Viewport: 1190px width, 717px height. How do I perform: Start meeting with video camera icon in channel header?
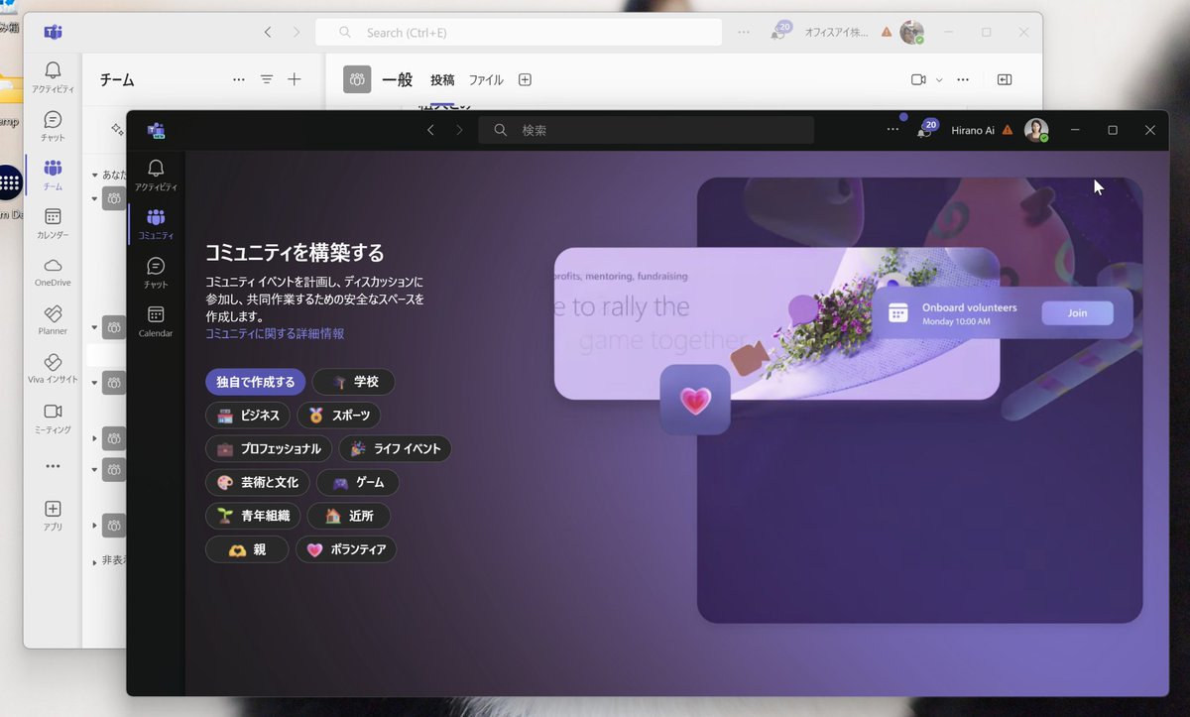918,79
